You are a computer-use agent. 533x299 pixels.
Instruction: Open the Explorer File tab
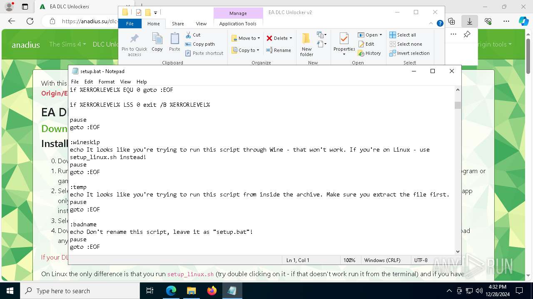130,24
